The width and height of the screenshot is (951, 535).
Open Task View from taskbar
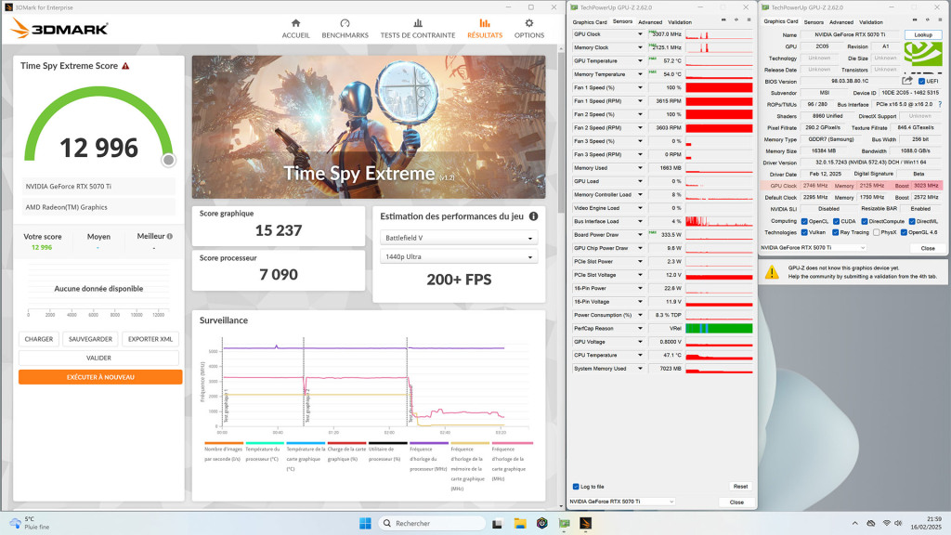click(498, 524)
